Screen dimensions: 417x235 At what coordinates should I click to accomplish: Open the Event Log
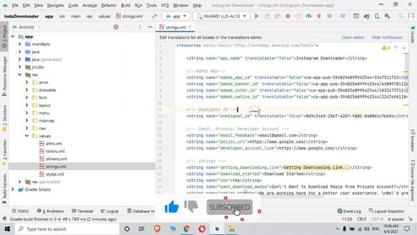point(349,211)
